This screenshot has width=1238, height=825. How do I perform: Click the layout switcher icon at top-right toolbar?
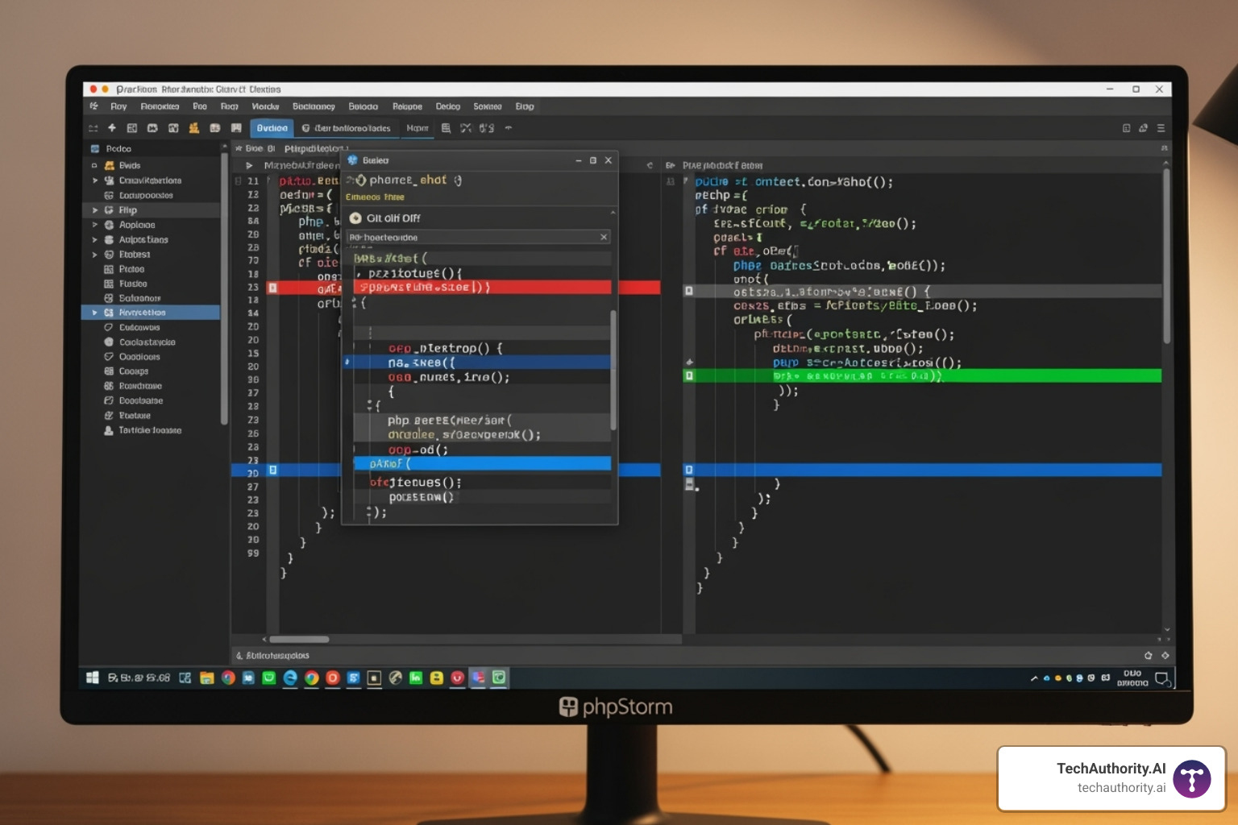click(x=1126, y=128)
